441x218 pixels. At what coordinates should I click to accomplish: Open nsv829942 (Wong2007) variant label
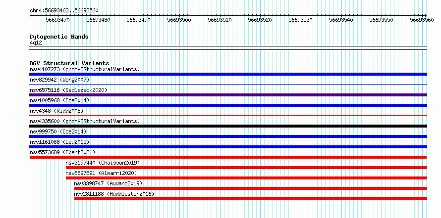click(x=59, y=80)
